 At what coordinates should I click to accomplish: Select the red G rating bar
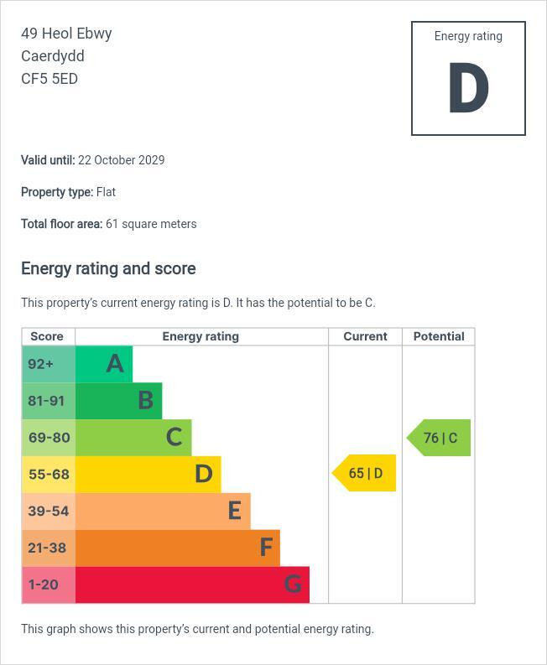click(x=192, y=584)
